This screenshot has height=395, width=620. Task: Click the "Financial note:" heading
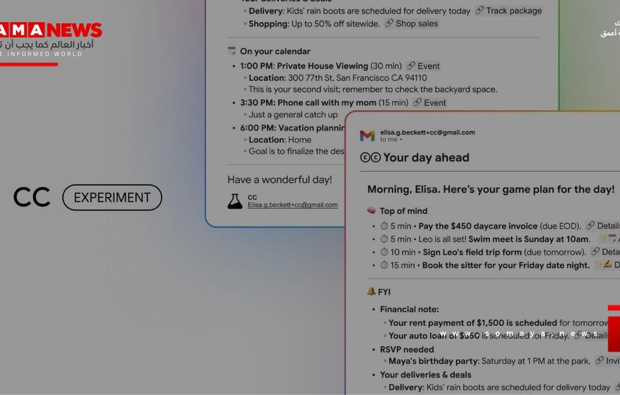pyautogui.click(x=409, y=309)
